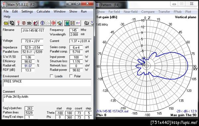Click the Parallel form field
This screenshot has width=199, height=126.
(33, 52)
